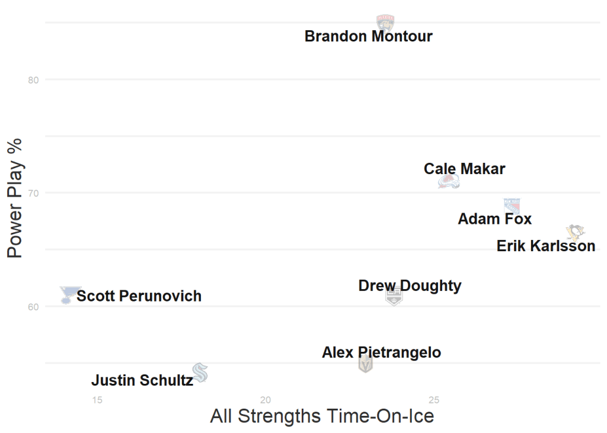This screenshot has width=607, height=433.
Task: Click the Seattle Kraken logo marker
Action: 200,372
